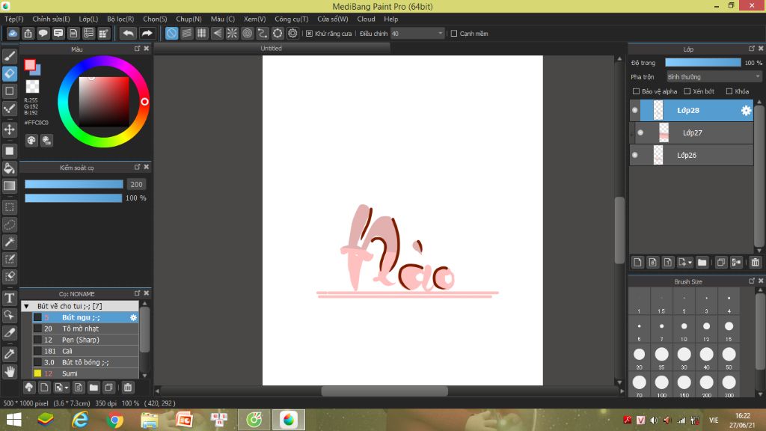
Task: Select brush size preset 50
Action: (729, 358)
